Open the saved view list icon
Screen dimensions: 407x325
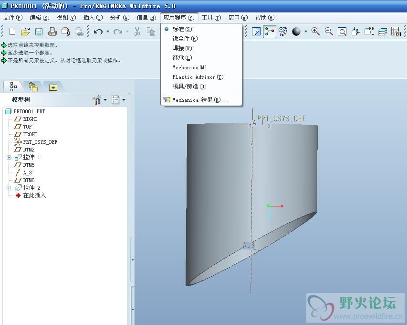point(369,32)
